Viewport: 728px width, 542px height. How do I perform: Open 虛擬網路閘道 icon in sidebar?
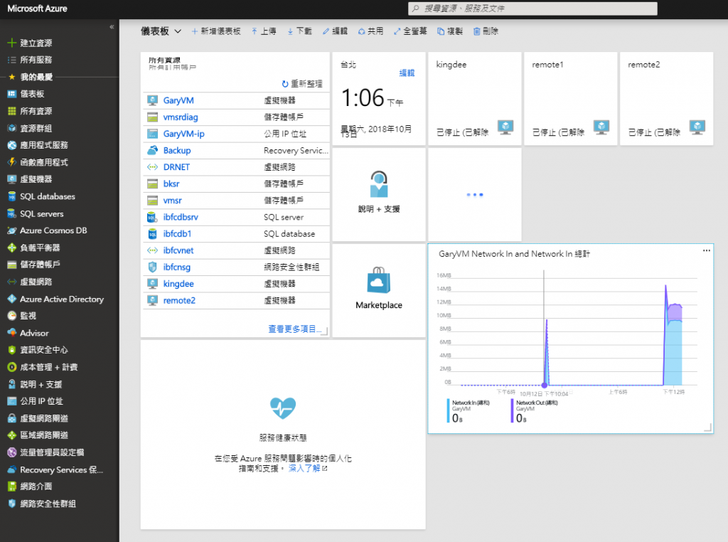12,418
